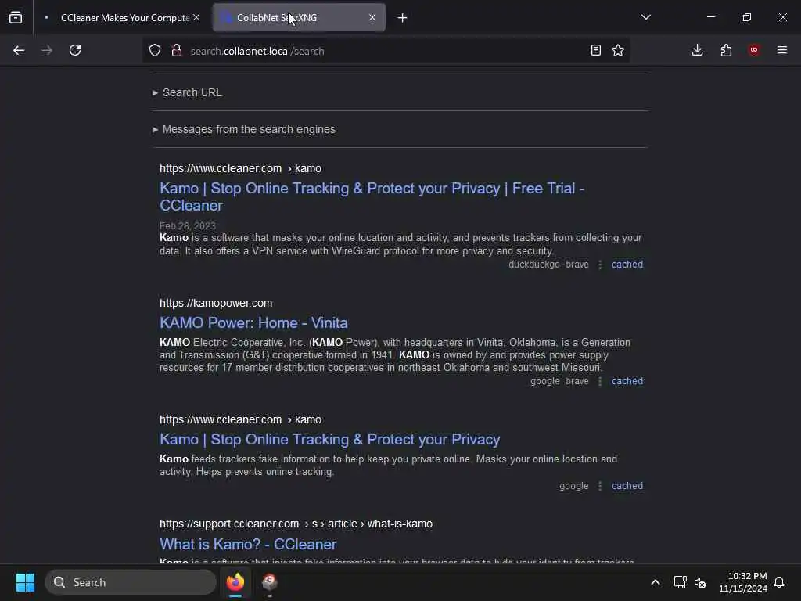Open Firefox from the taskbar
The width and height of the screenshot is (801, 601).
pos(235,582)
